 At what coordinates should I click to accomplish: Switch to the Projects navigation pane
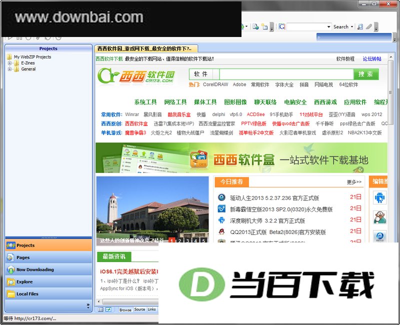point(48,245)
